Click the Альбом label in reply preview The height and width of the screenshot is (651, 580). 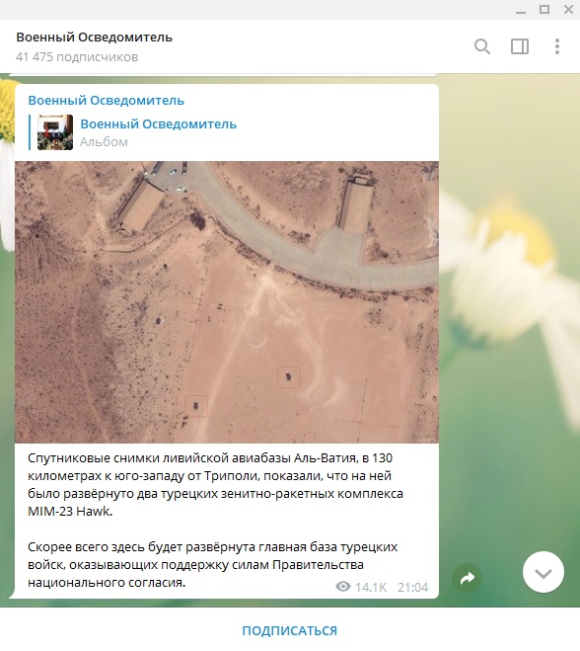[104, 142]
